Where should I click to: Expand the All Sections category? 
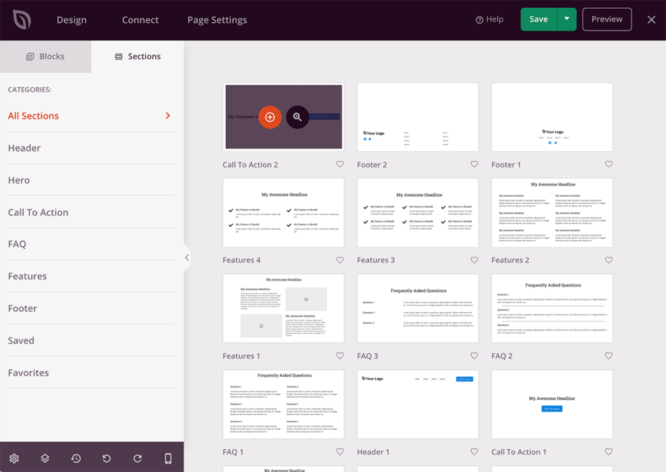click(168, 115)
